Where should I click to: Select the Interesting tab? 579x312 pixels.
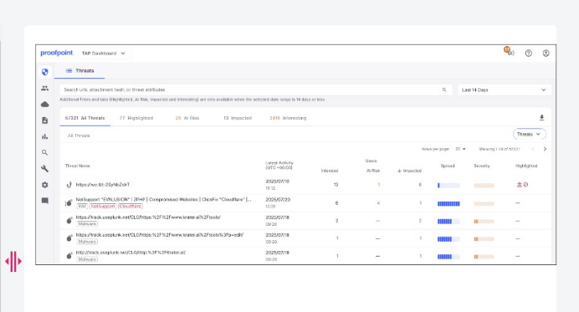point(288,118)
